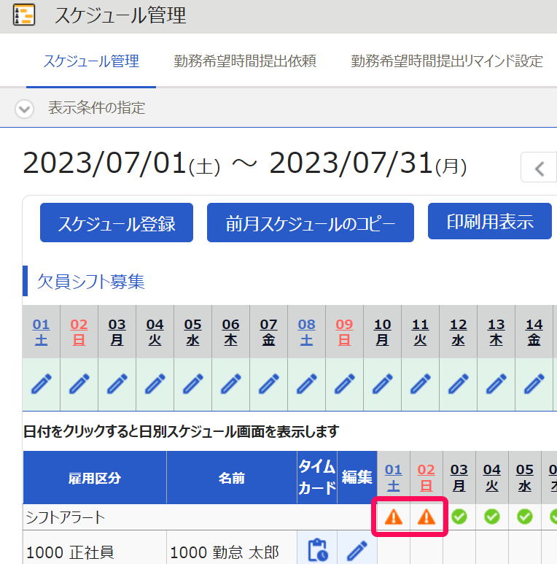Image resolution: width=557 pixels, height=564 pixels.
Task: Click edit pencil for 勤怠 太郎 row
Action: click(357, 550)
